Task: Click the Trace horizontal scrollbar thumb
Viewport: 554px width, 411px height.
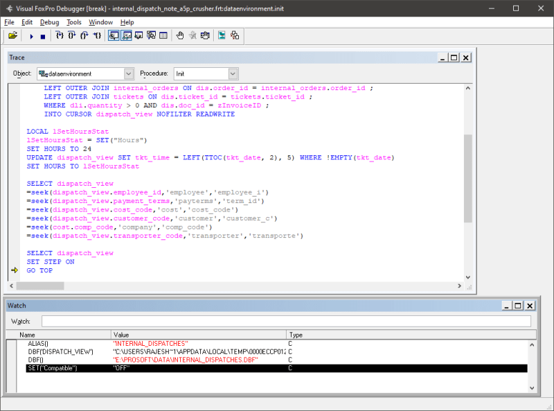Action: [x=40, y=286]
